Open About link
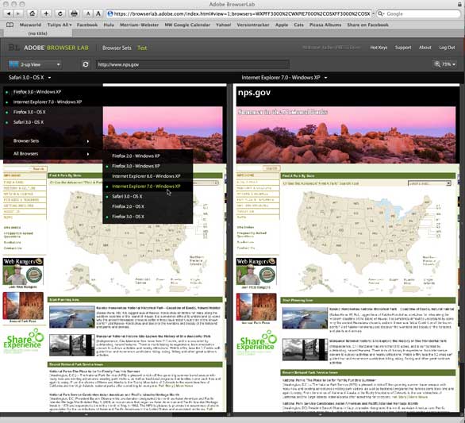Image resolution: width=465 pixels, height=423 pixels. 425,48
